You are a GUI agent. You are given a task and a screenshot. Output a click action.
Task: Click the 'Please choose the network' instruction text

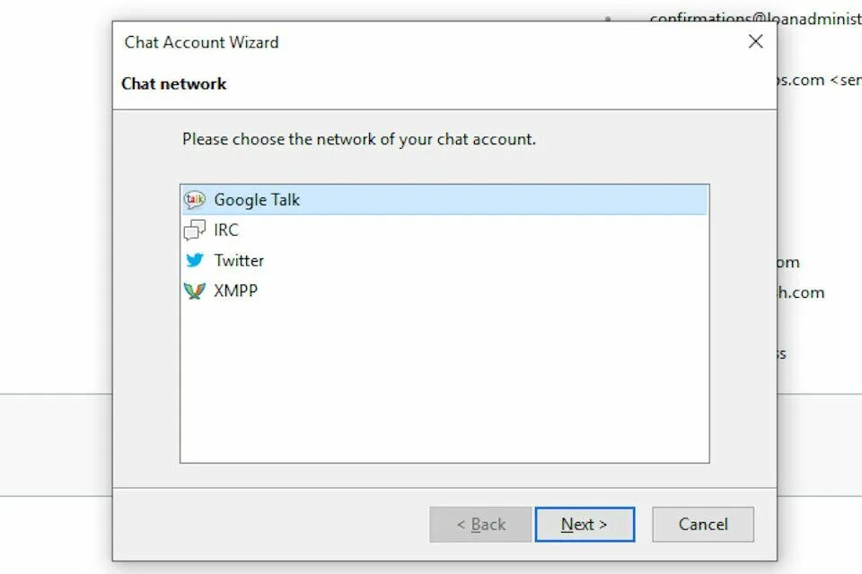coord(359,140)
